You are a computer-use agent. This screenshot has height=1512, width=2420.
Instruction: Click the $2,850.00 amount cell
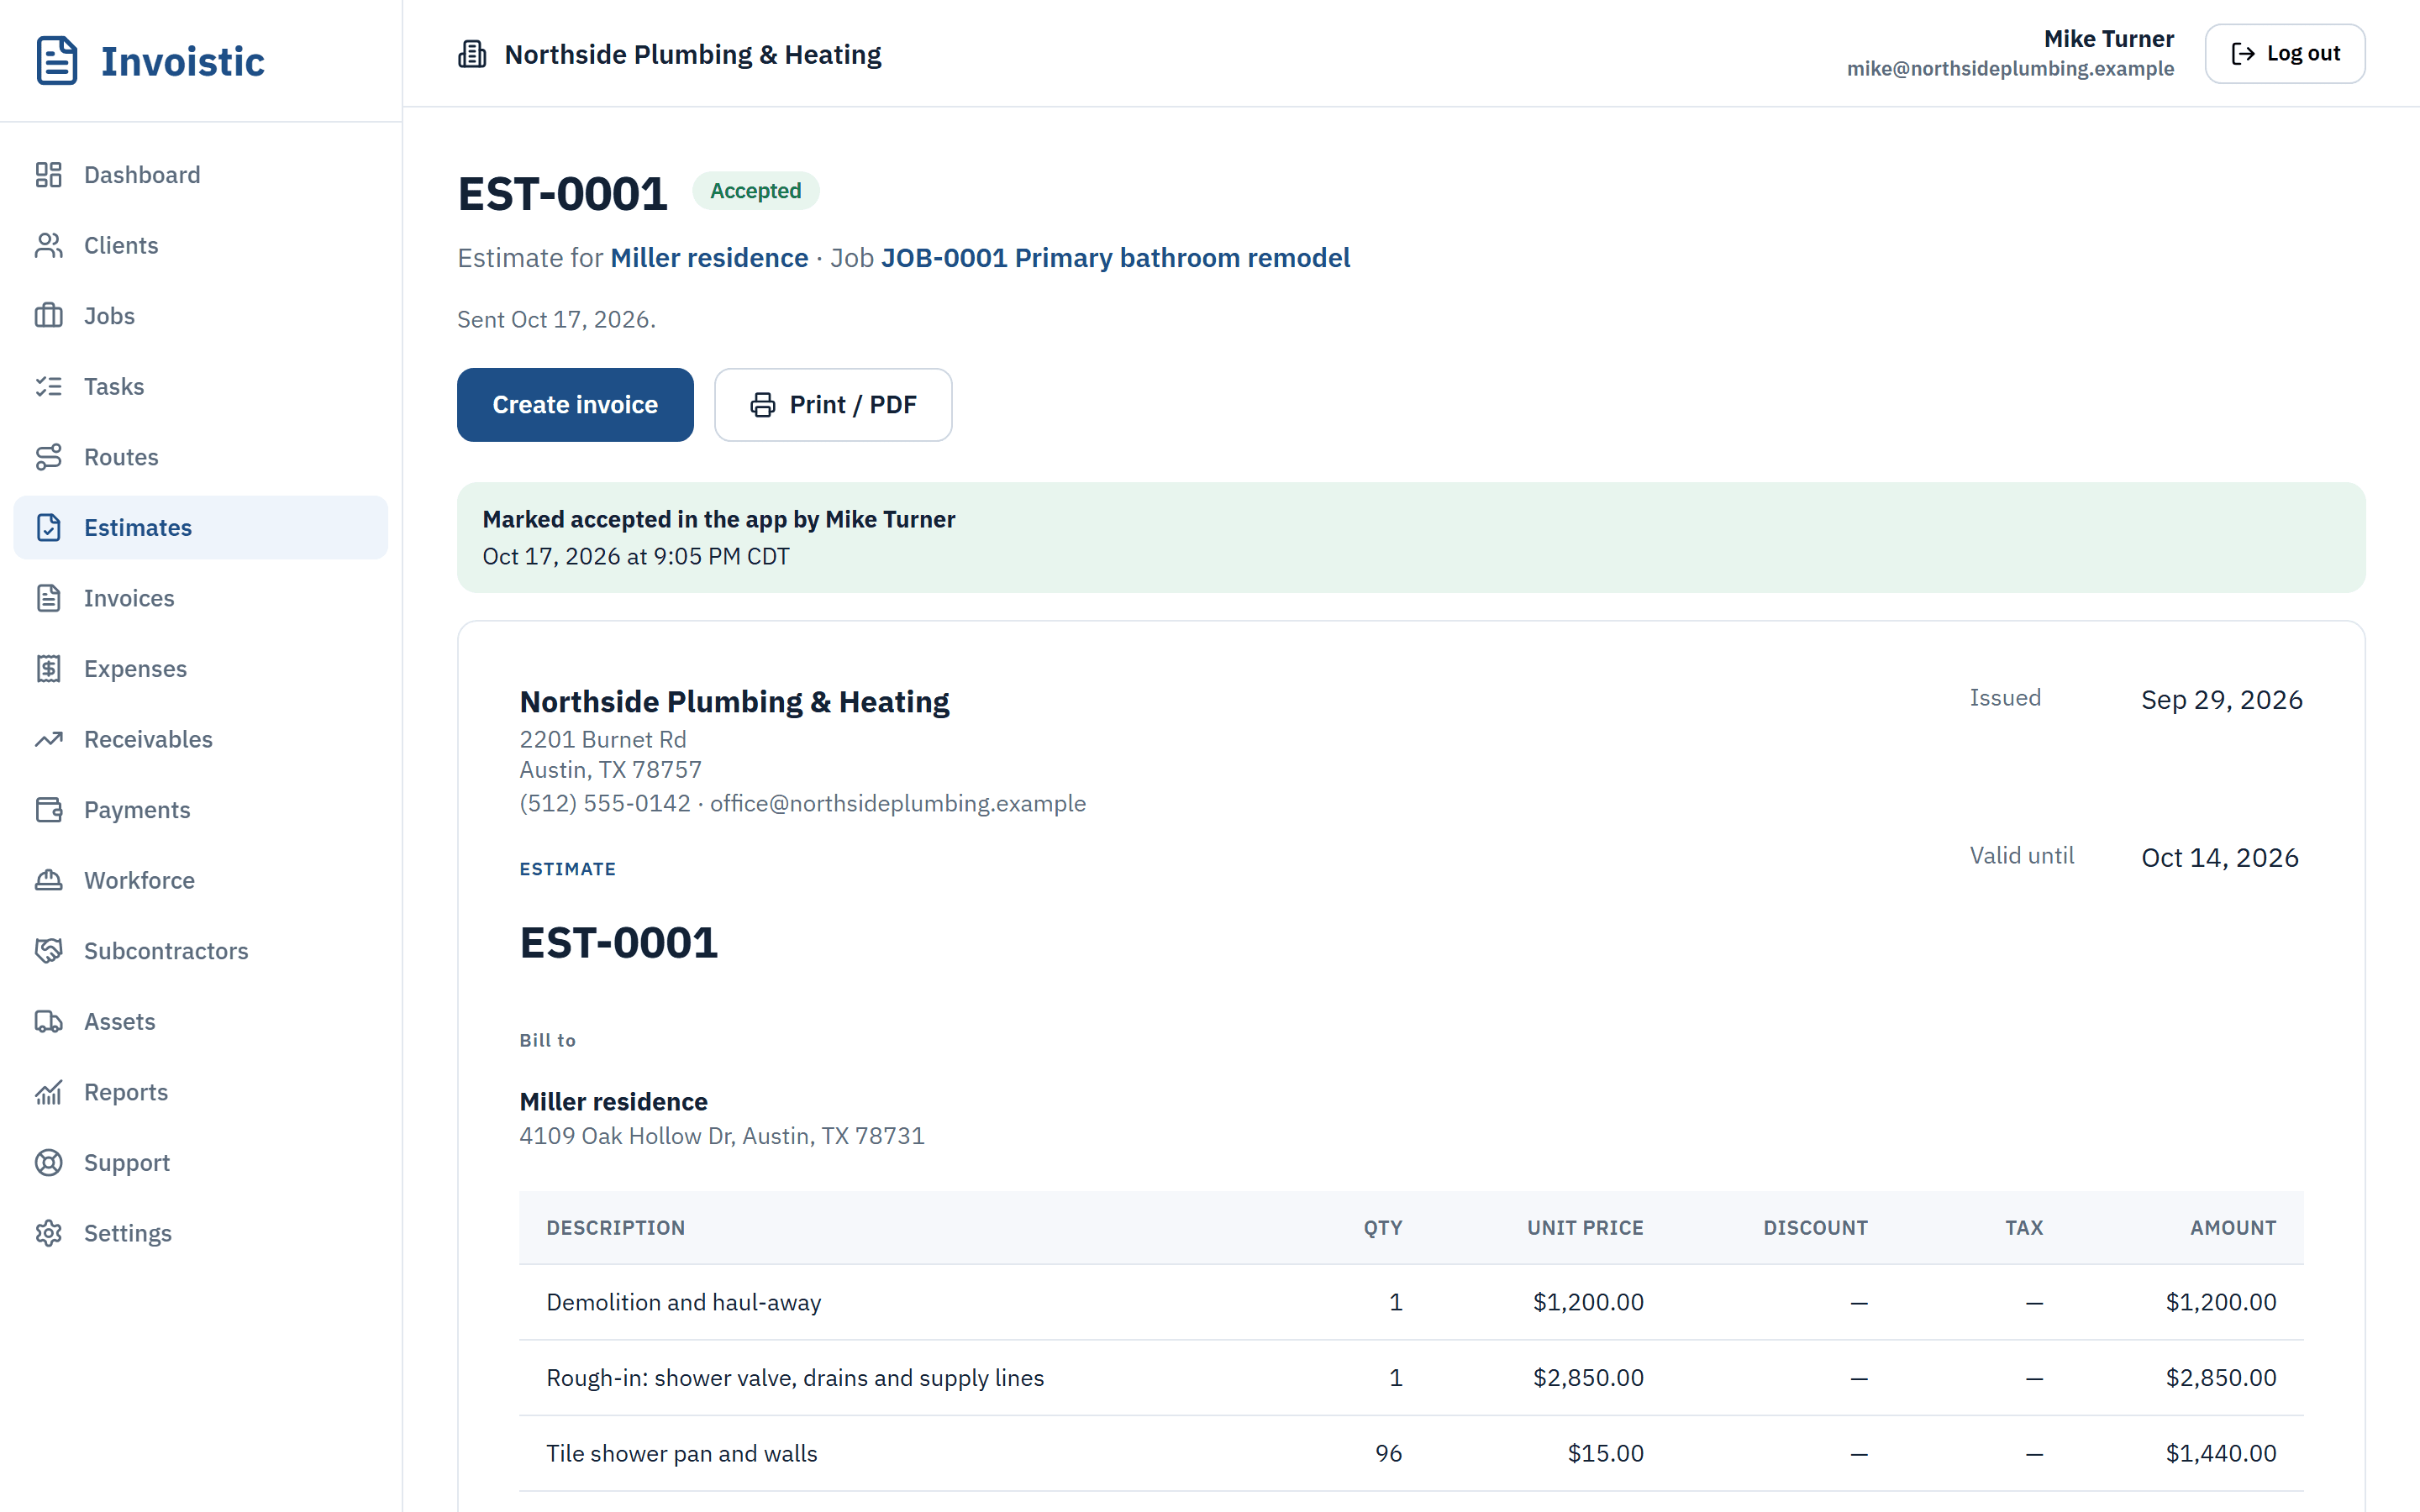[2220, 1378]
